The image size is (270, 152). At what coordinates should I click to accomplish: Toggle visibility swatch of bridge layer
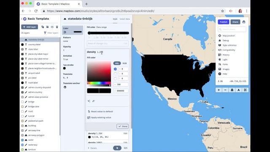(22, 102)
